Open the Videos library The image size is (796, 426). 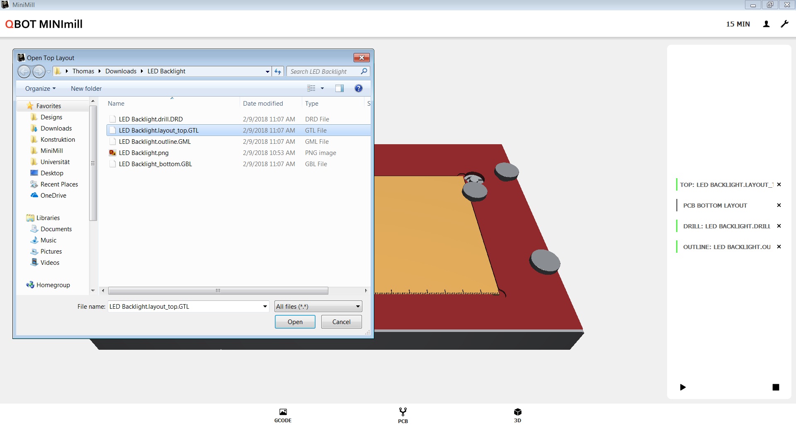(50, 263)
